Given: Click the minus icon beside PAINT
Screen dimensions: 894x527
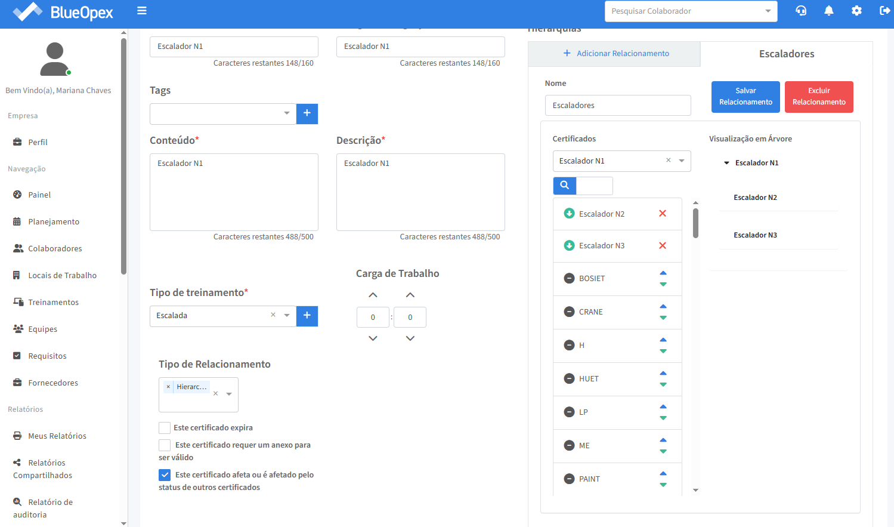Looking at the screenshot, I should pyautogui.click(x=570, y=479).
